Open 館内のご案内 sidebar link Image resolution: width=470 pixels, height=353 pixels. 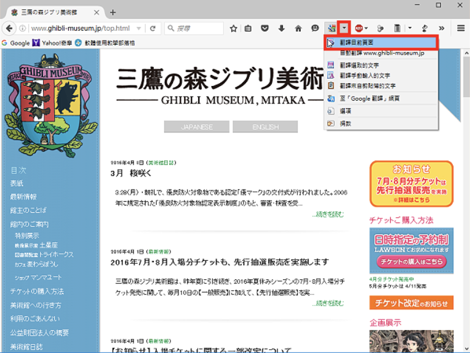coord(30,224)
